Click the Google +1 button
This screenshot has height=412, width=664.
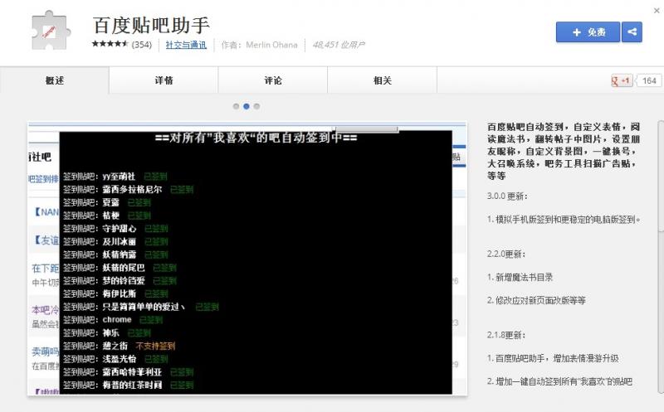[x=622, y=80]
